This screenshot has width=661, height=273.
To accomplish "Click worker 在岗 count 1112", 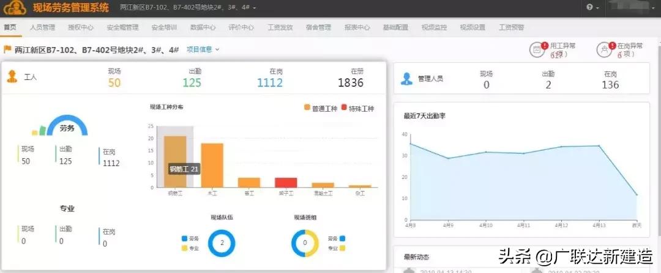I will coord(270,82).
